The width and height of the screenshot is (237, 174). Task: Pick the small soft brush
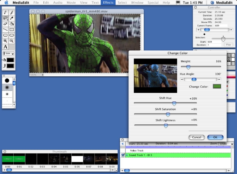pos(7,94)
